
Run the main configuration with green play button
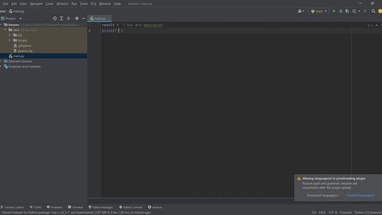tap(334, 11)
